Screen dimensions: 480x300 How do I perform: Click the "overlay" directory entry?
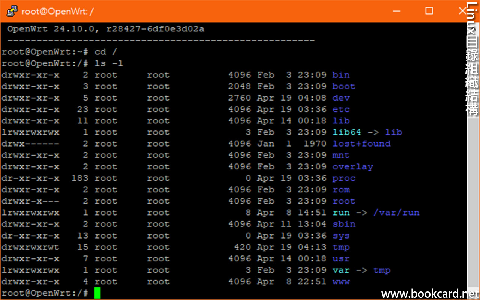pyautogui.click(x=352, y=167)
